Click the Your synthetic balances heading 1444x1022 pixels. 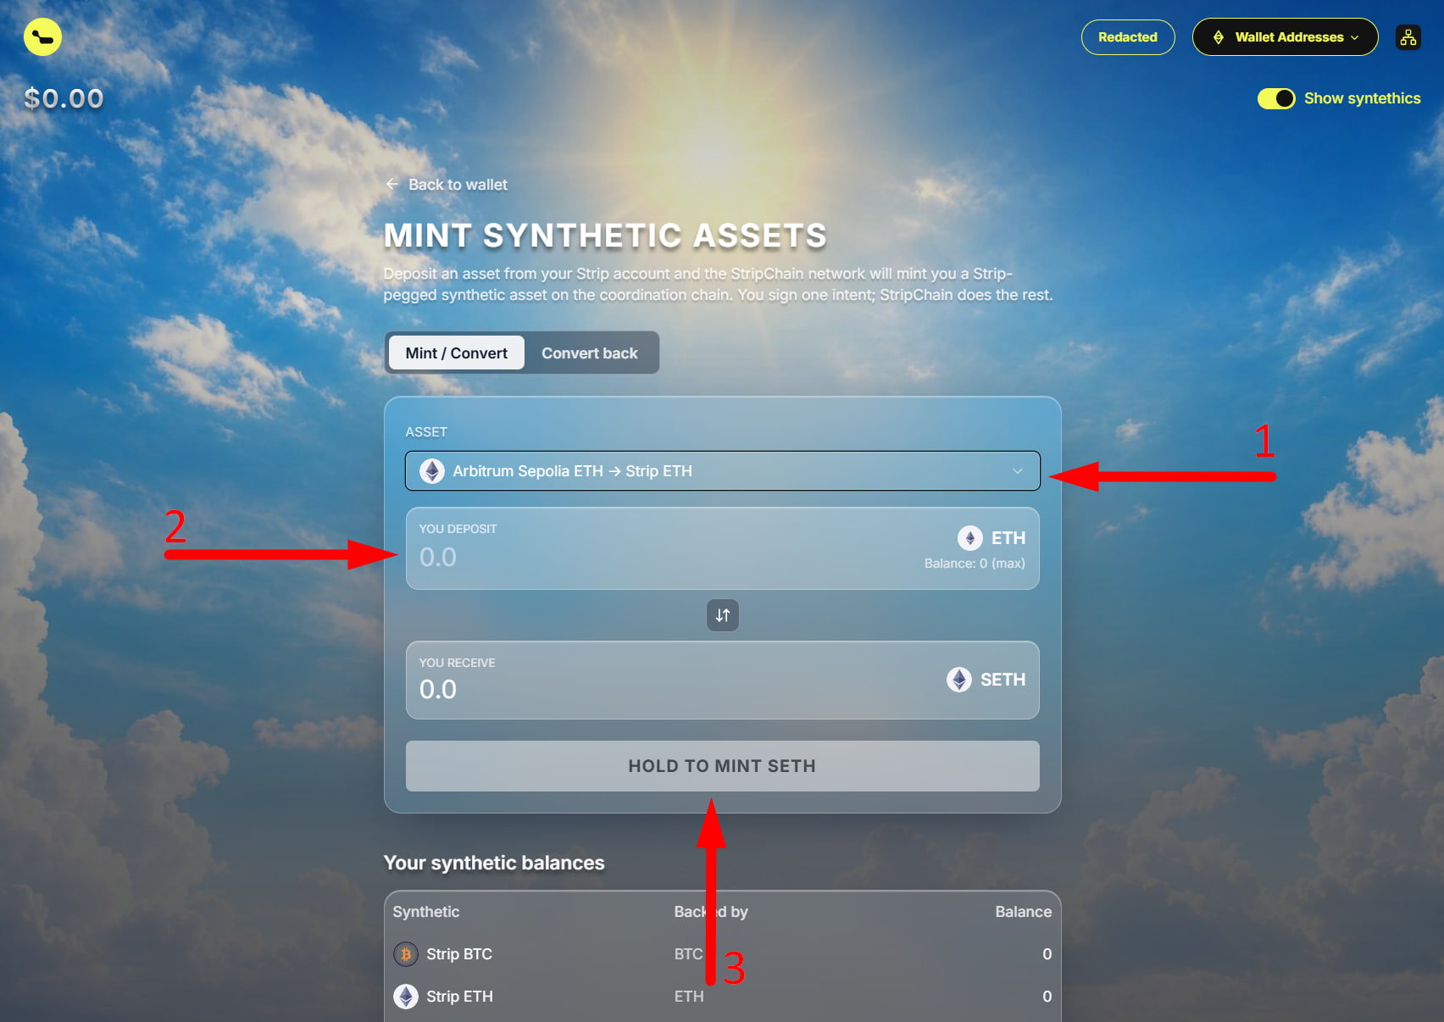[494, 863]
